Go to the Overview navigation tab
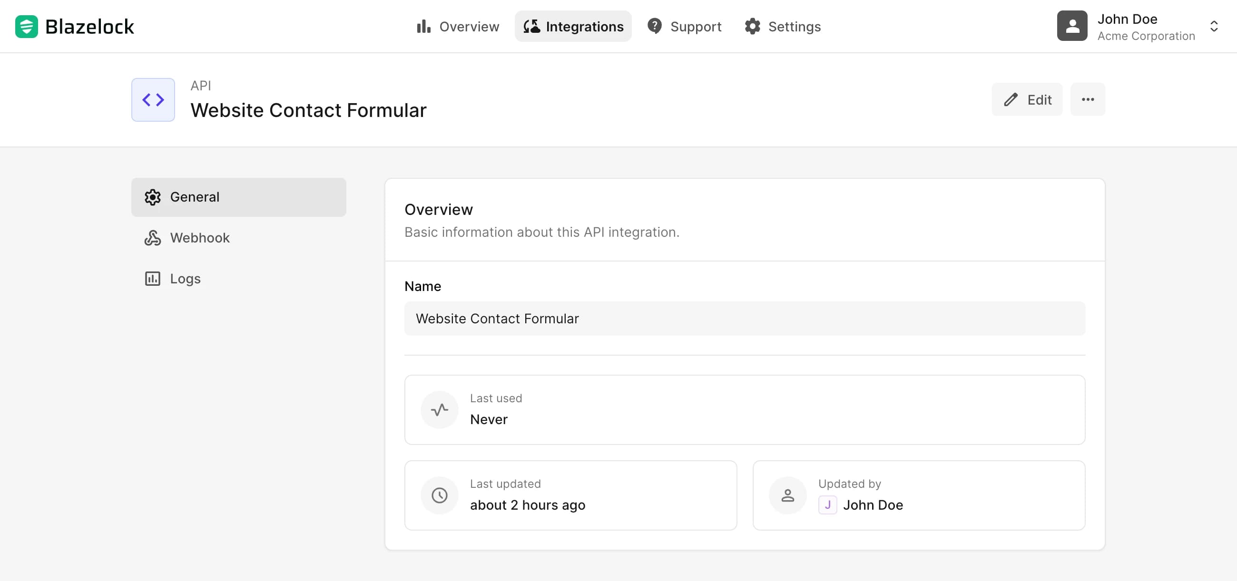 pos(458,26)
